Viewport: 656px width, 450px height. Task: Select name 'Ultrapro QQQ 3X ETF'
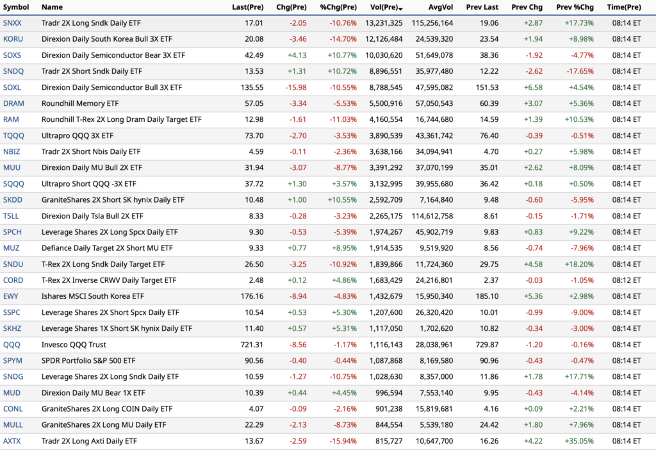point(78,136)
